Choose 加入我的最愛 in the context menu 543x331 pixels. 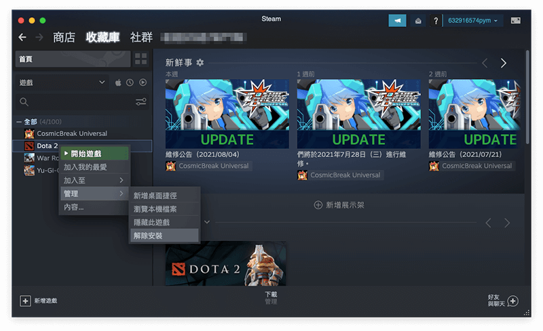[94, 167]
